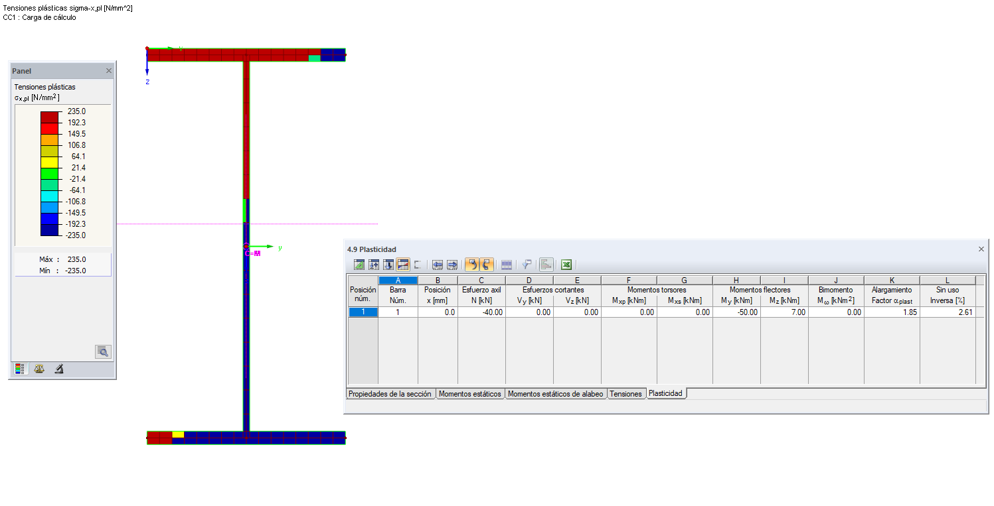This screenshot has width=994, height=506.
Task: Click the Mz value cell 7.00
Action: coord(784,312)
